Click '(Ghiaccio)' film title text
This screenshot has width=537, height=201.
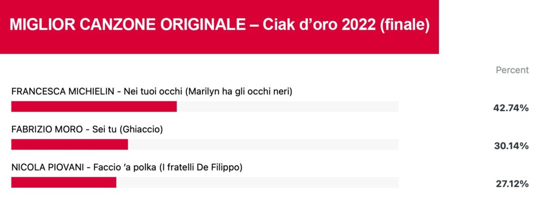tap(142, 130)
